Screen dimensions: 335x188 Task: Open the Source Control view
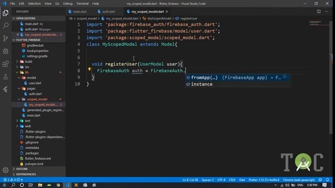6,38
